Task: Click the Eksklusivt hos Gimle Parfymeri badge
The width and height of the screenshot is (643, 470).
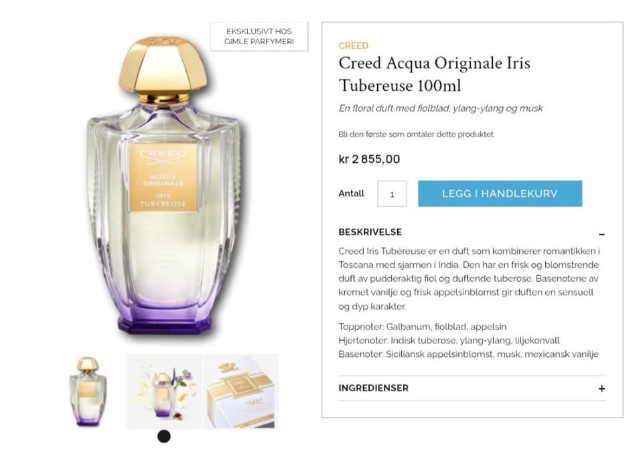Action: (259, 36)
